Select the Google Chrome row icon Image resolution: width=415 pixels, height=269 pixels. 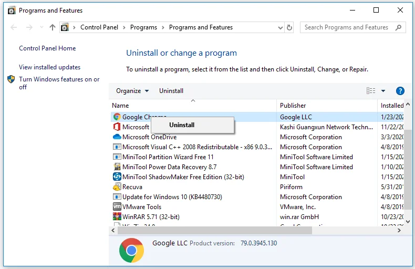[x=117, y=117]
